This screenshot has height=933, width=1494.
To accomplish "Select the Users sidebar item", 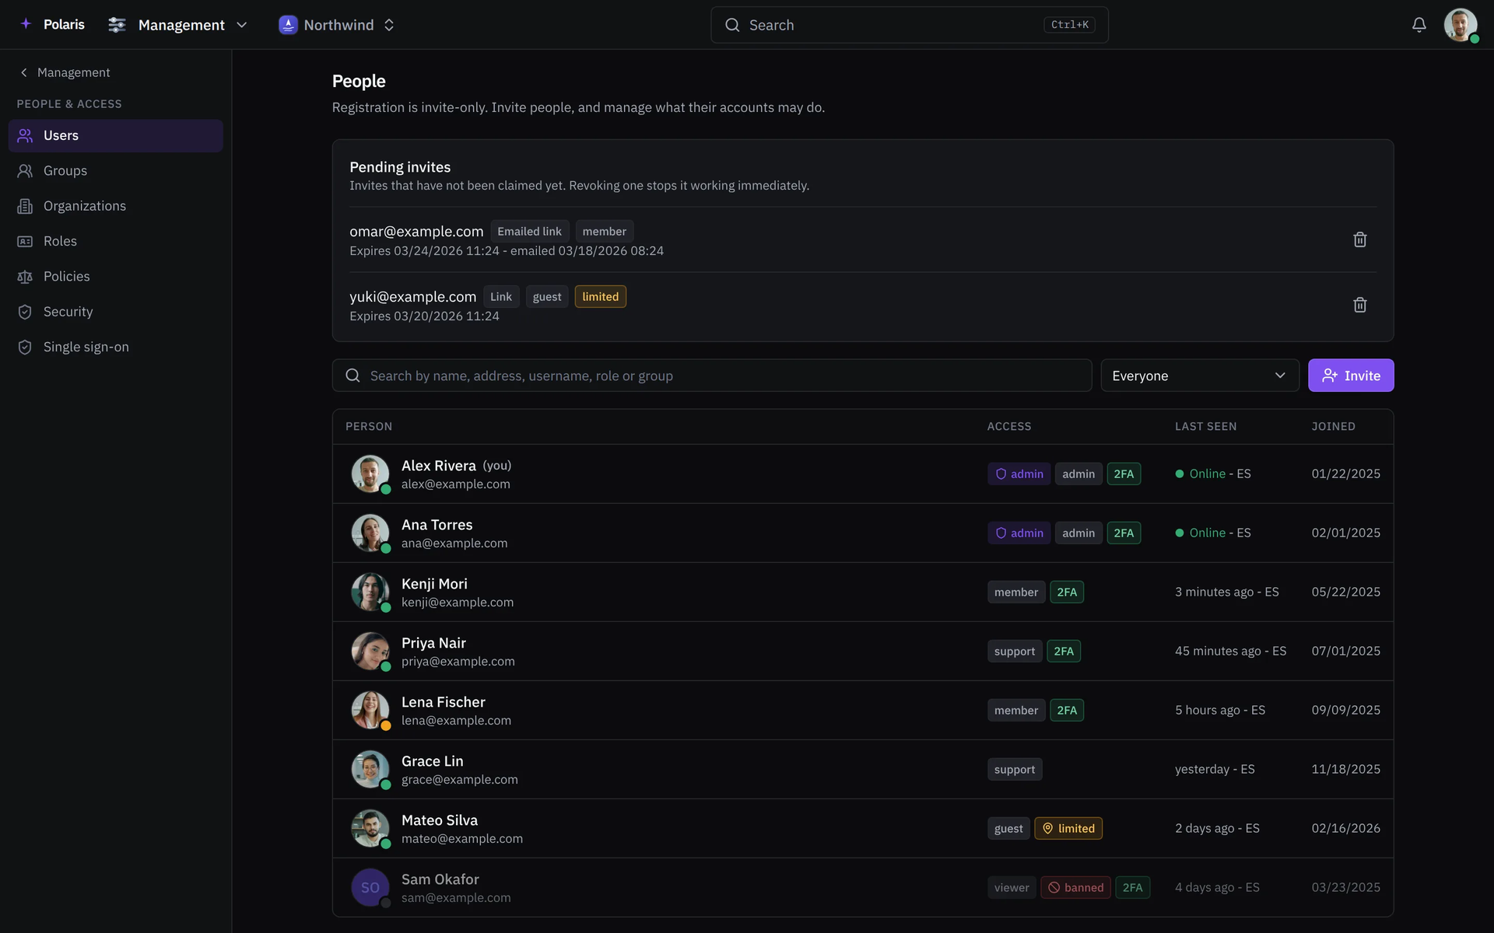I will [116, 136].
